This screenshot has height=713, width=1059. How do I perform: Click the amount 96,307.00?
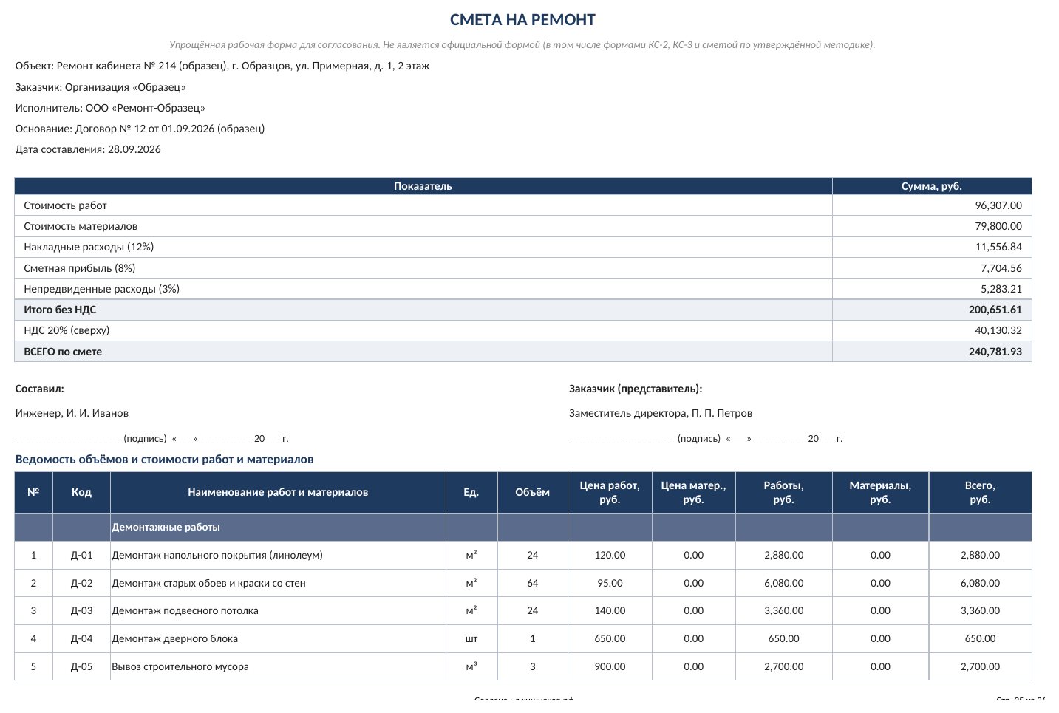click(998, 205)
